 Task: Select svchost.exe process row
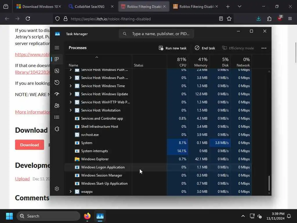click(158, 135)
